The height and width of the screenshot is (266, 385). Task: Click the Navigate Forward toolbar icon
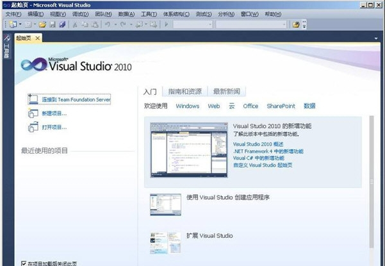pyautogui.click(x=154, y=24)
